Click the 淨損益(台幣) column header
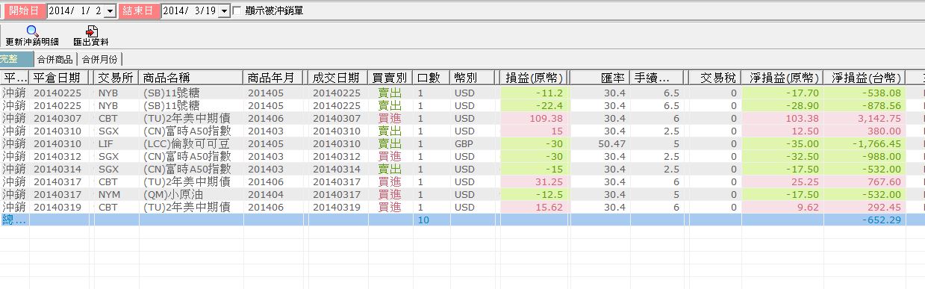 (x=865, y=78)
